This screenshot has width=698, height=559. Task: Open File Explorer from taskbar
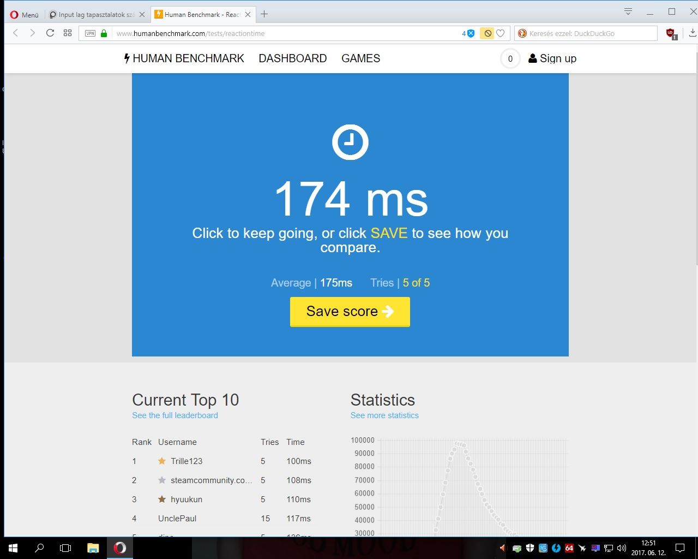pos(93,548)
